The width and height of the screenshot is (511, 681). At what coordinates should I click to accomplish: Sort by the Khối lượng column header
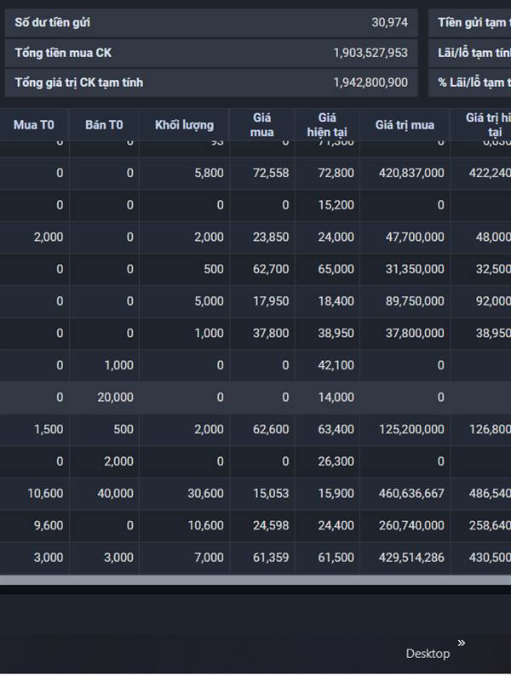tap(184, 125)
